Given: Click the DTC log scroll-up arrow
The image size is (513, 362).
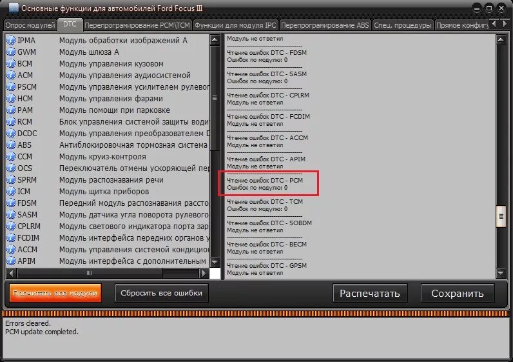Looking at the screenshot, I should pos(501,40).
